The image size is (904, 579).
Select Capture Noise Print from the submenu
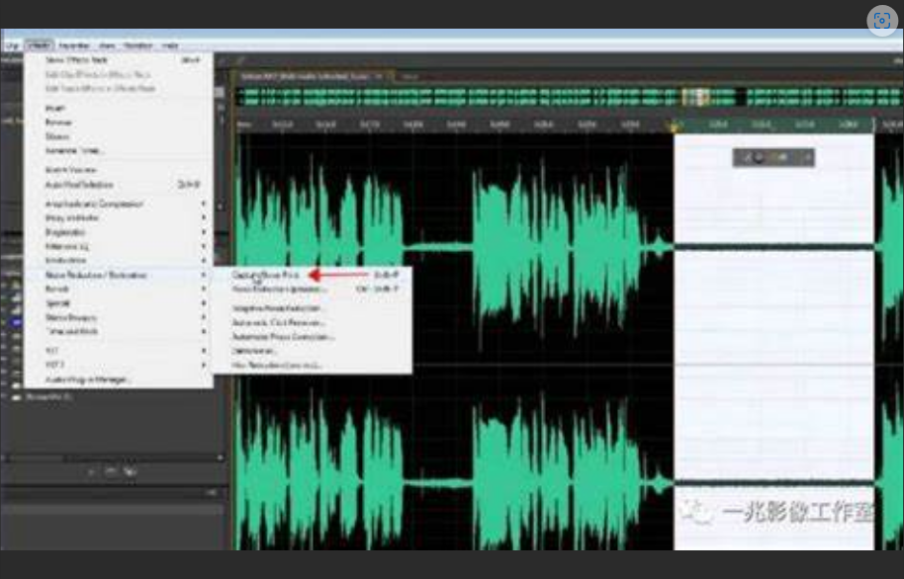click(265, 275)
